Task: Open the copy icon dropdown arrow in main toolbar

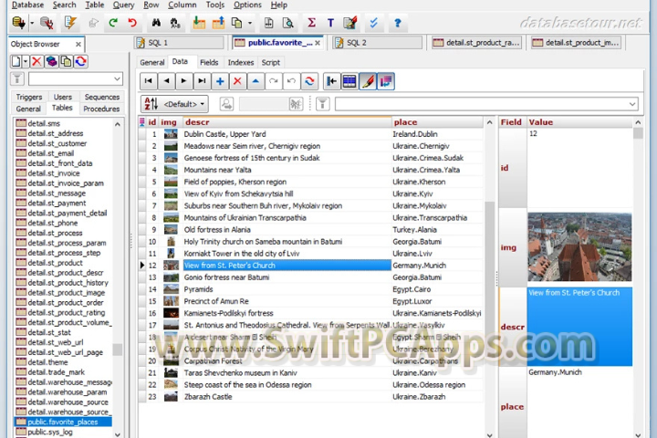Action: pos(250,23)
